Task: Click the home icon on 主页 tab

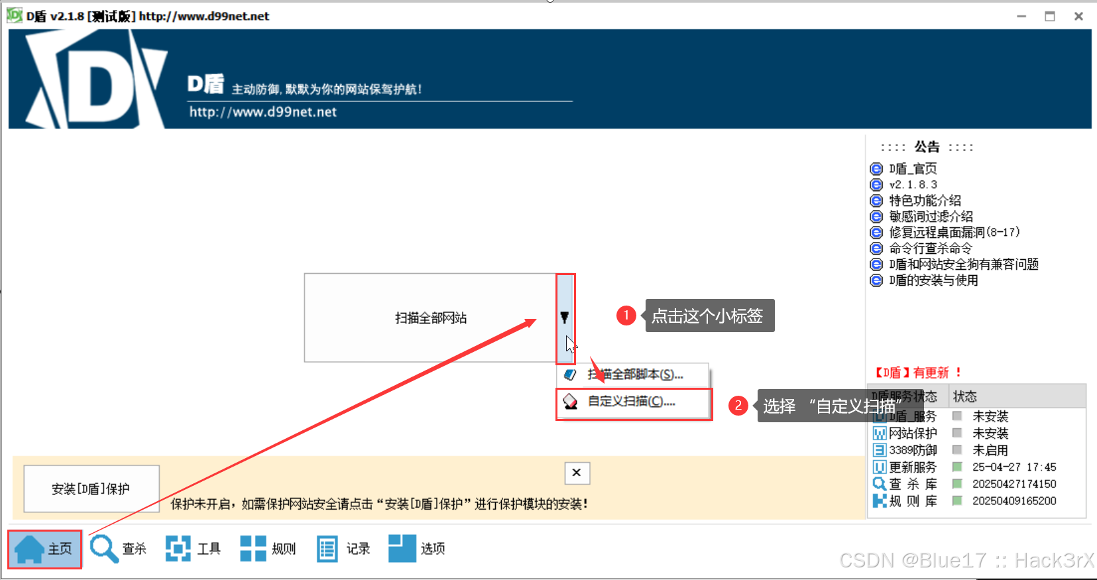Action: [x=30, y=549]
